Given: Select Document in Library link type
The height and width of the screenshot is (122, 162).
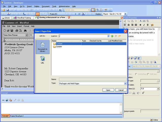Looking at the screenshot, I should pyautogui.click(x=43, y=47).
